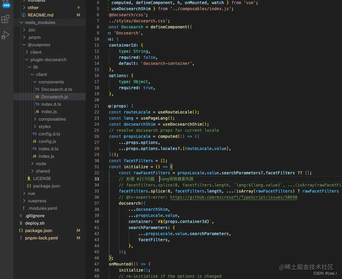Click the LICENSE file icon

click(29, 178)
